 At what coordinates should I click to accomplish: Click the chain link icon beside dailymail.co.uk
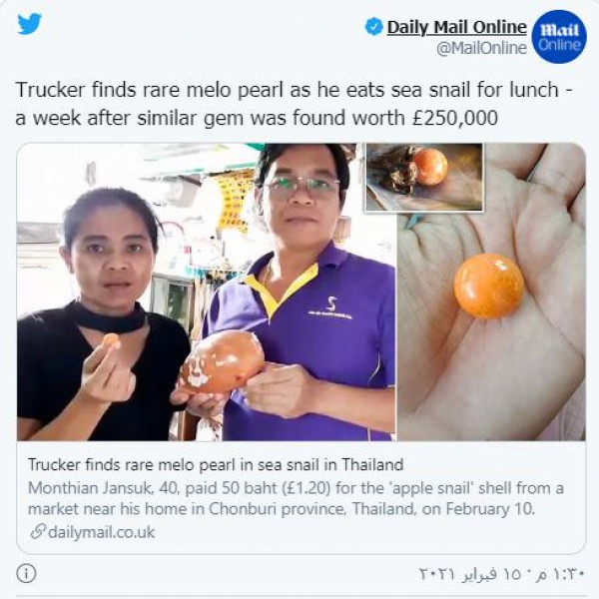click(38, 532)
